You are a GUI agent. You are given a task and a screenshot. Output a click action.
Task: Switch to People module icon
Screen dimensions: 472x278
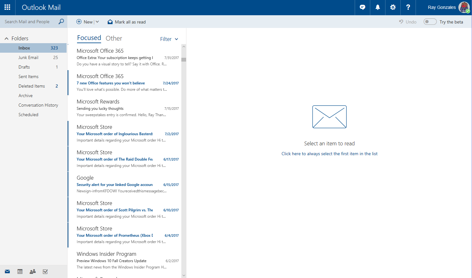(x=33, y=272)
